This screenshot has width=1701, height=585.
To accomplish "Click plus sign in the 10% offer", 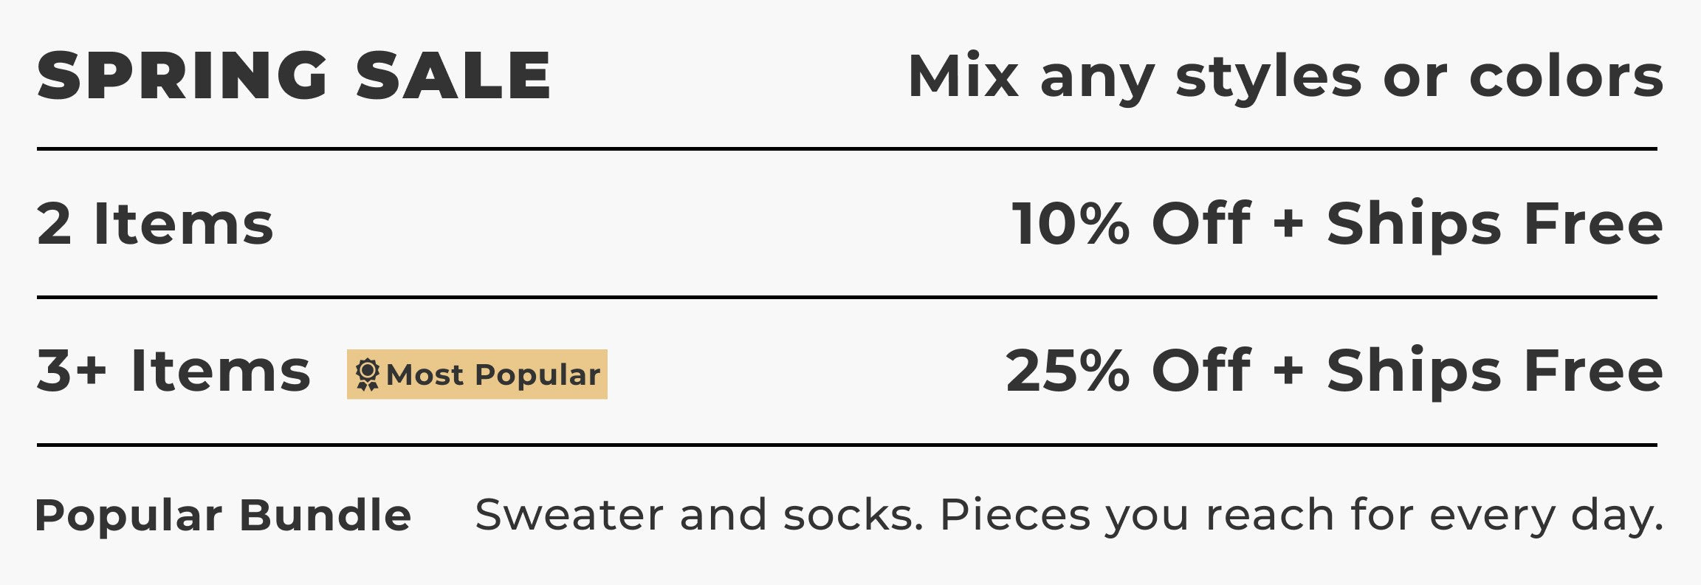I will [x=1288, y=224].
